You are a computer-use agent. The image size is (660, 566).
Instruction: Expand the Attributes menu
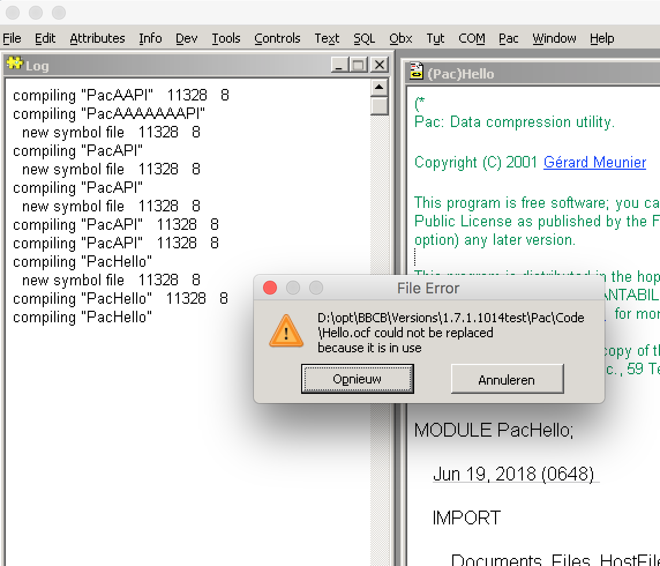tap(97, 39)
